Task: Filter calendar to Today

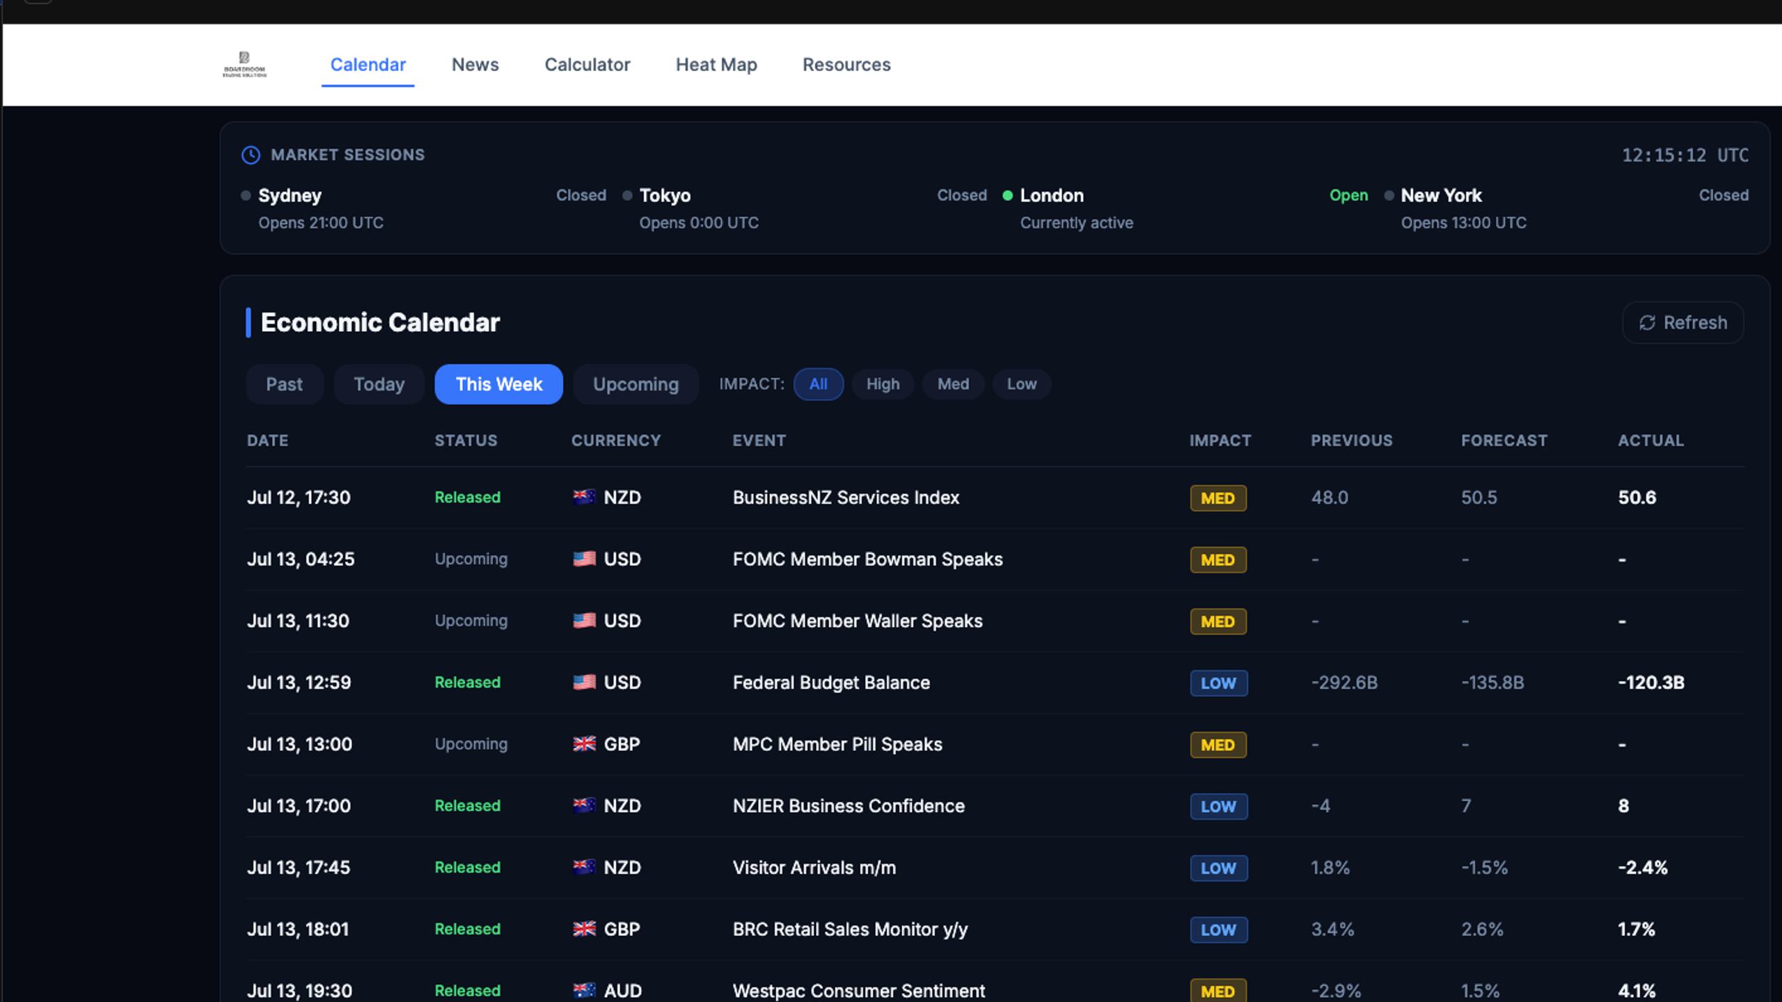Action: point(379,384)
